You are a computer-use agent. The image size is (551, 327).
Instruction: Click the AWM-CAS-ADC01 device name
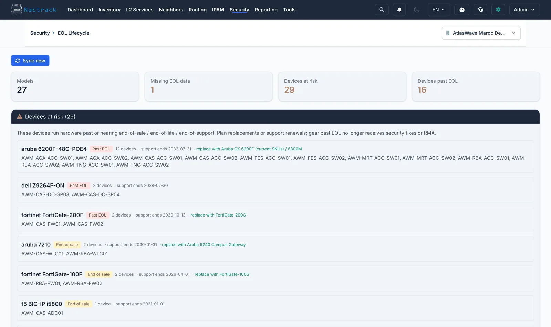tap(42, 313)
